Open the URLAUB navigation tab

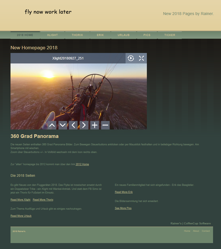coord(124,35)
